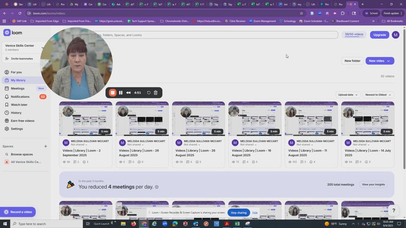Expand the Venice Skills Center workspace switcher

pyautogui.click(x=42, y=47)
